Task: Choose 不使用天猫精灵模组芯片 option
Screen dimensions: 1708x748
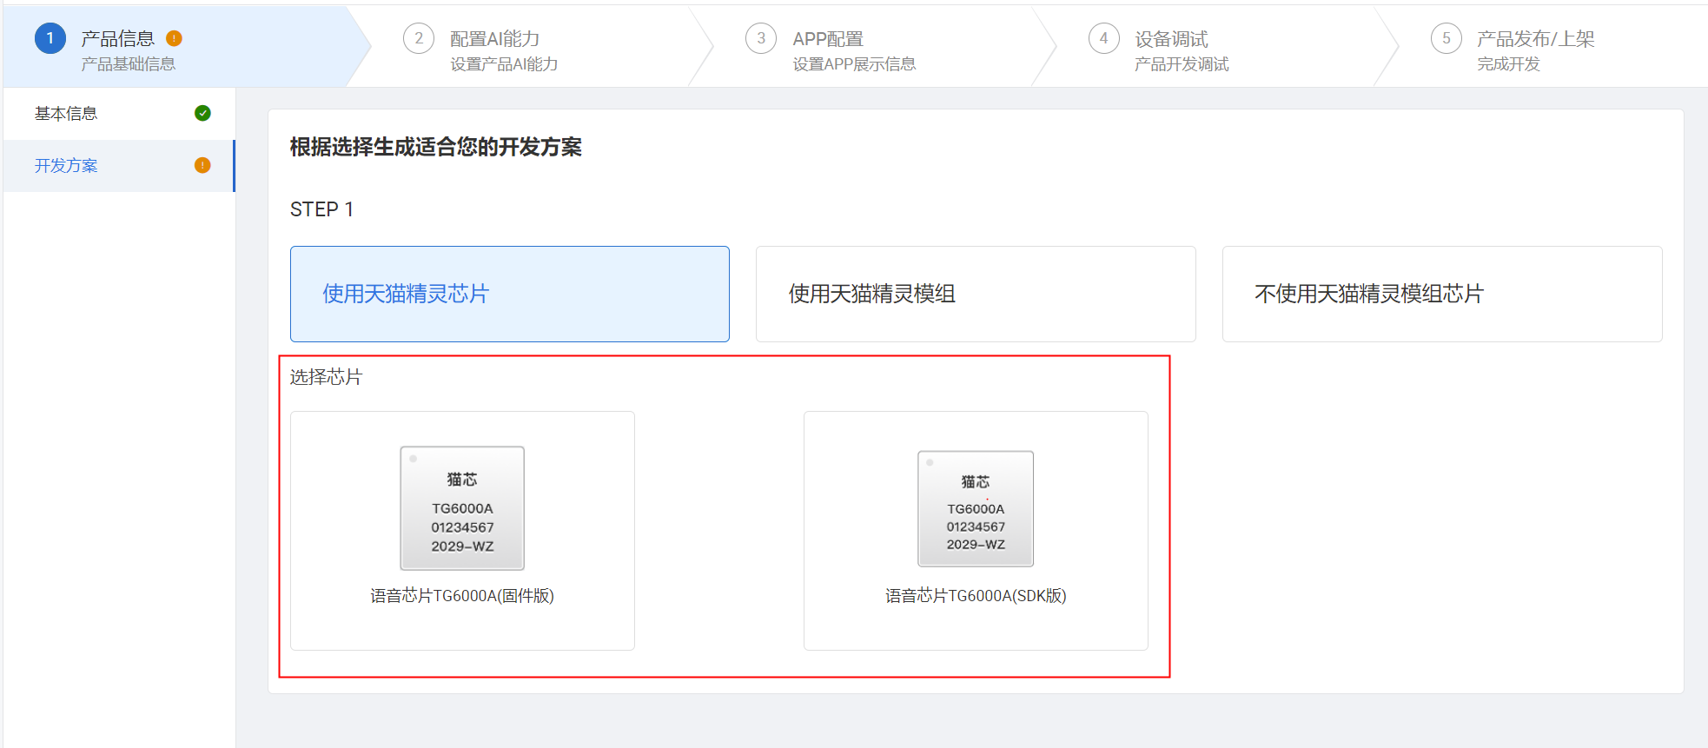Action: tap(1442, 294)
